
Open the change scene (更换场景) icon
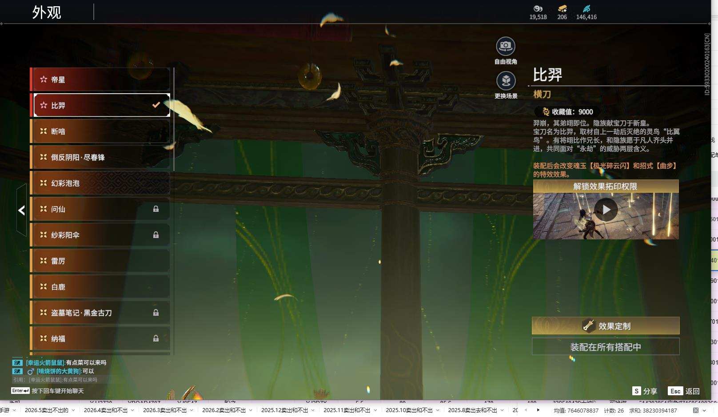[506, 81]
